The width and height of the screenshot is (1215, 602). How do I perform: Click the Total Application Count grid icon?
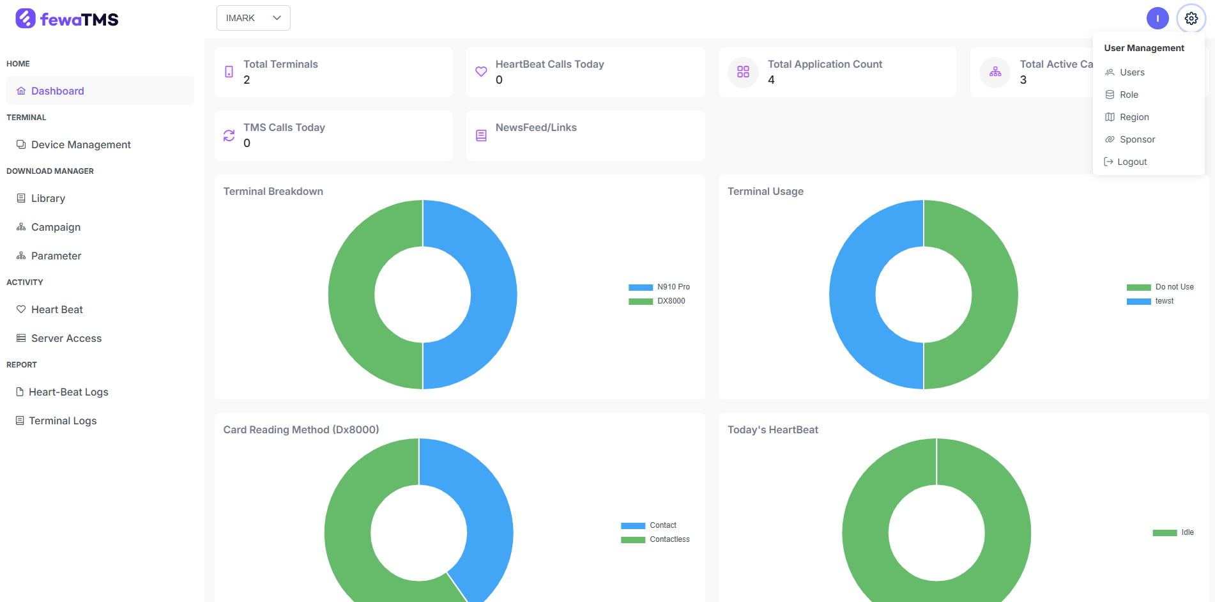743,72
